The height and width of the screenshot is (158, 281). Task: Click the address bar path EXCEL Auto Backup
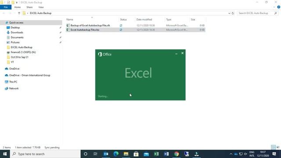click(40, 13)
